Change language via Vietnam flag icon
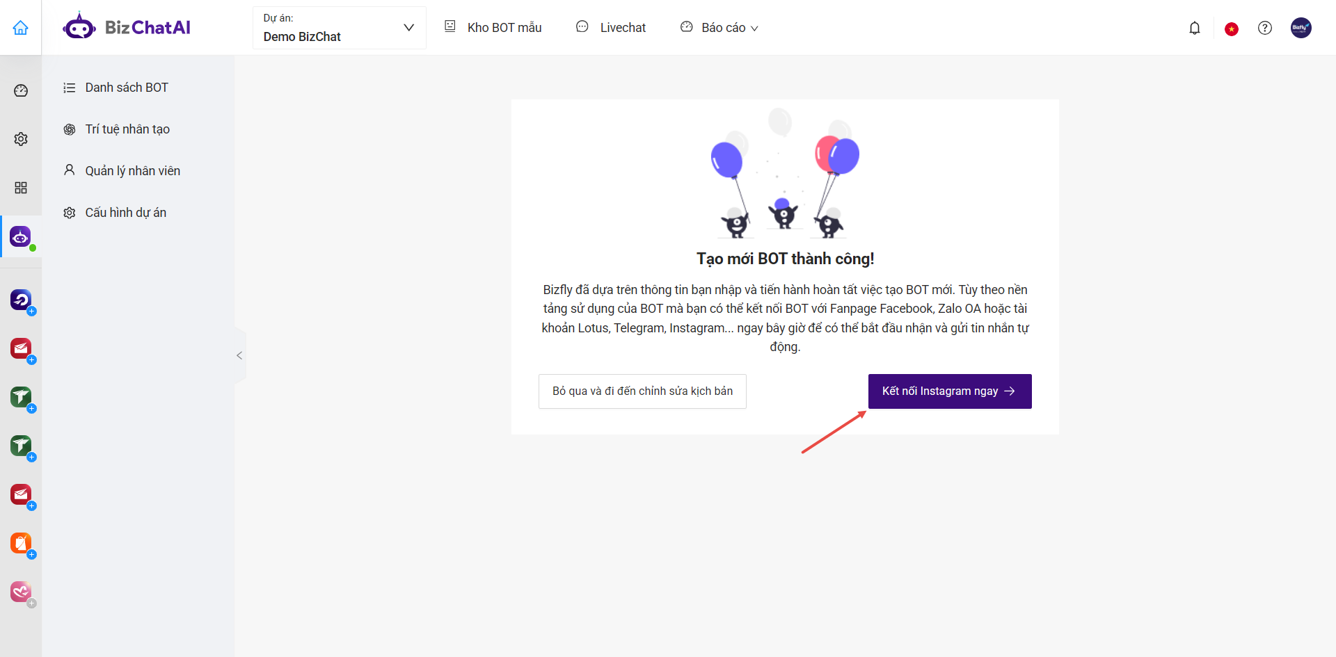 1232,29
